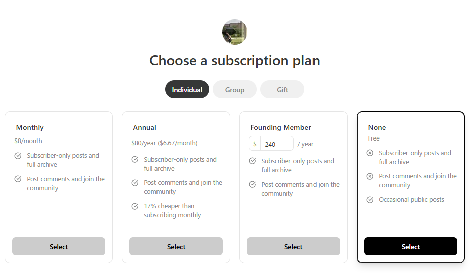Select the free None plan
This screenshot has width=470, height=277.
411,247
